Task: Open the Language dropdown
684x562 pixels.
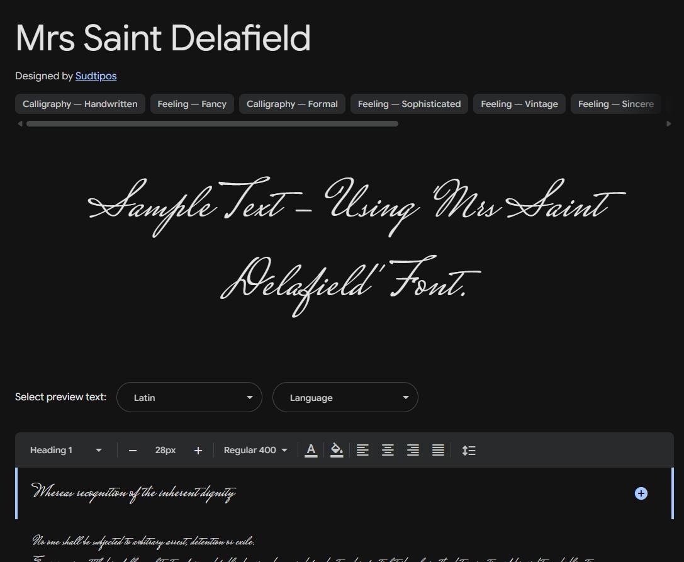Action: click(345, 397)
